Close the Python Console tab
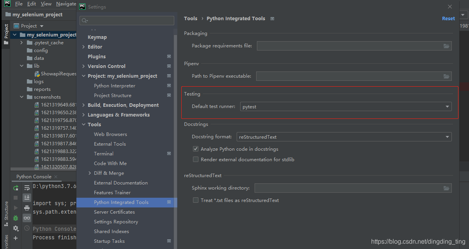The image size is (469, 249). pos(56,177)
